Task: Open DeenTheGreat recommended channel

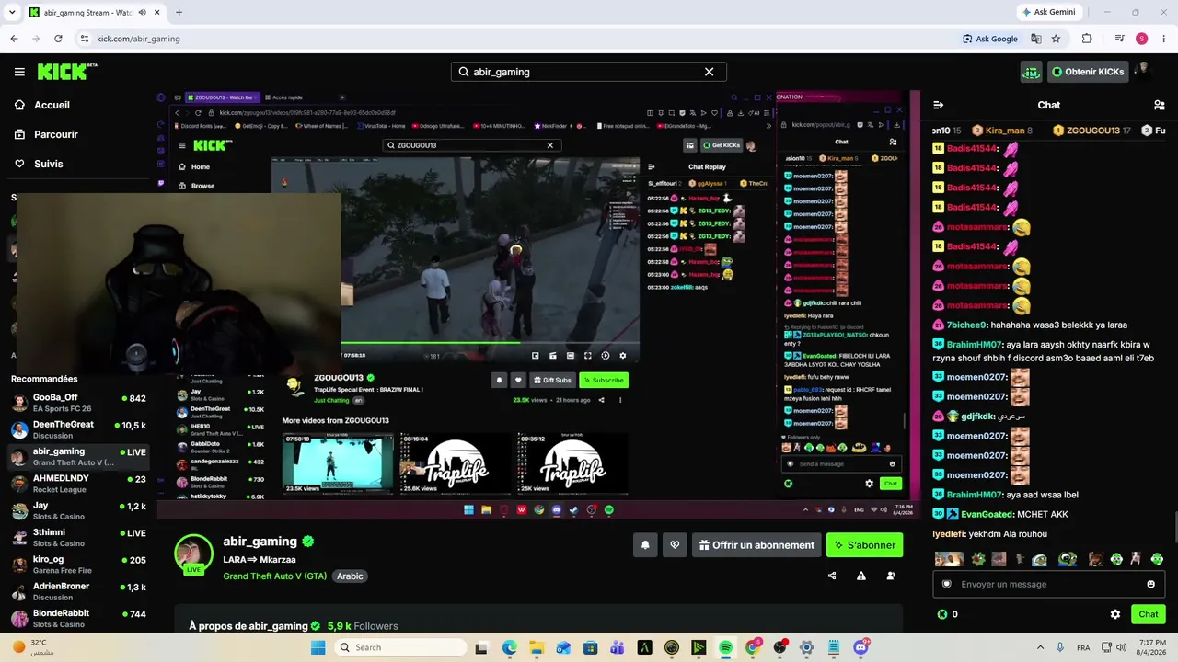Action: [x=79, y=429]
